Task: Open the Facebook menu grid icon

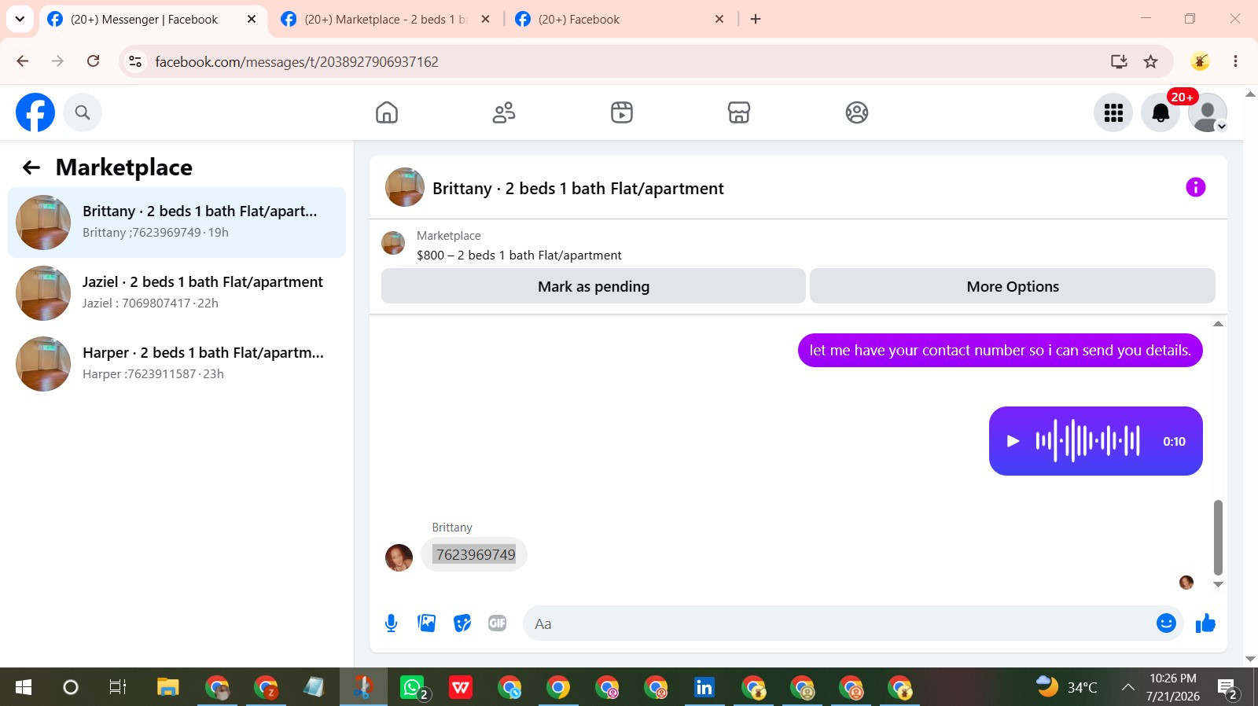Action: [1113, 112]
